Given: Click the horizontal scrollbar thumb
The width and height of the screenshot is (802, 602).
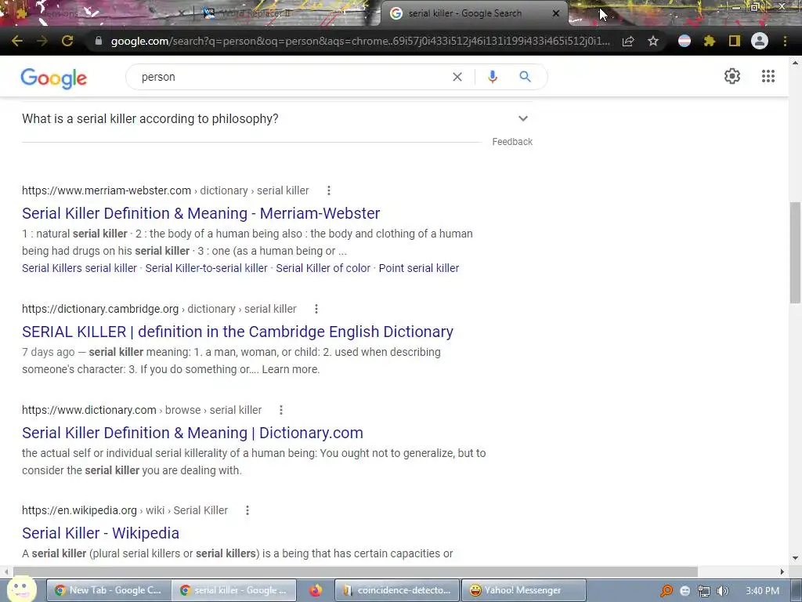Looking at the screenshot, I should click(355, 571).
